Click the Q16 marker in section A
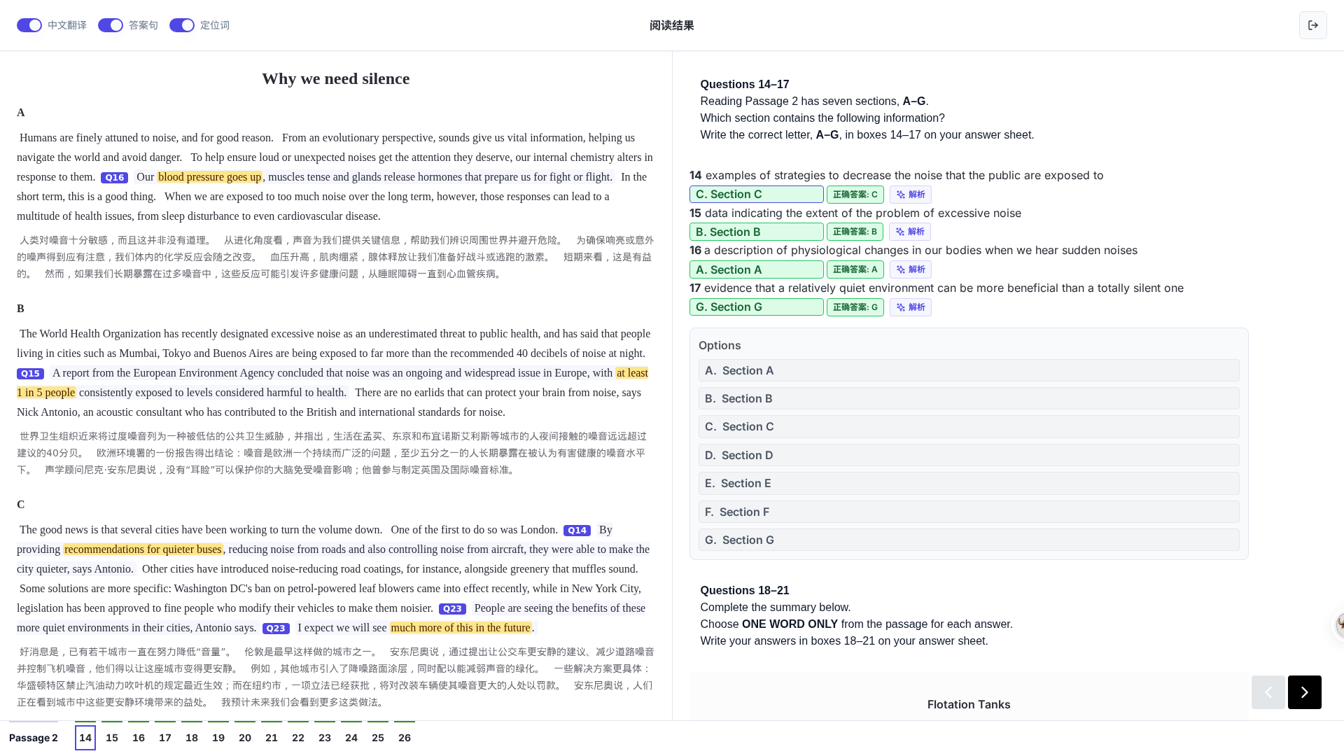 tap(114, 178)
